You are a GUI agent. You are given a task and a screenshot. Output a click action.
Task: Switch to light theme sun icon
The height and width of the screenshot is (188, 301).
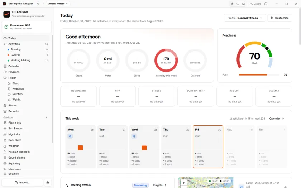[232, 4]
